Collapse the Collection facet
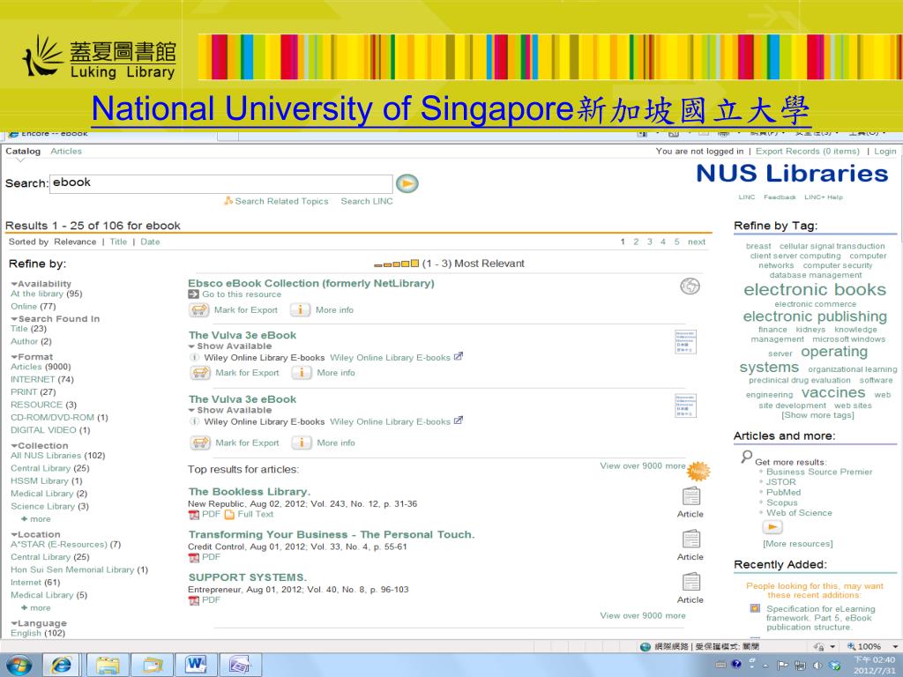This screenshot has width=903, height=677. tap(14, 445)
